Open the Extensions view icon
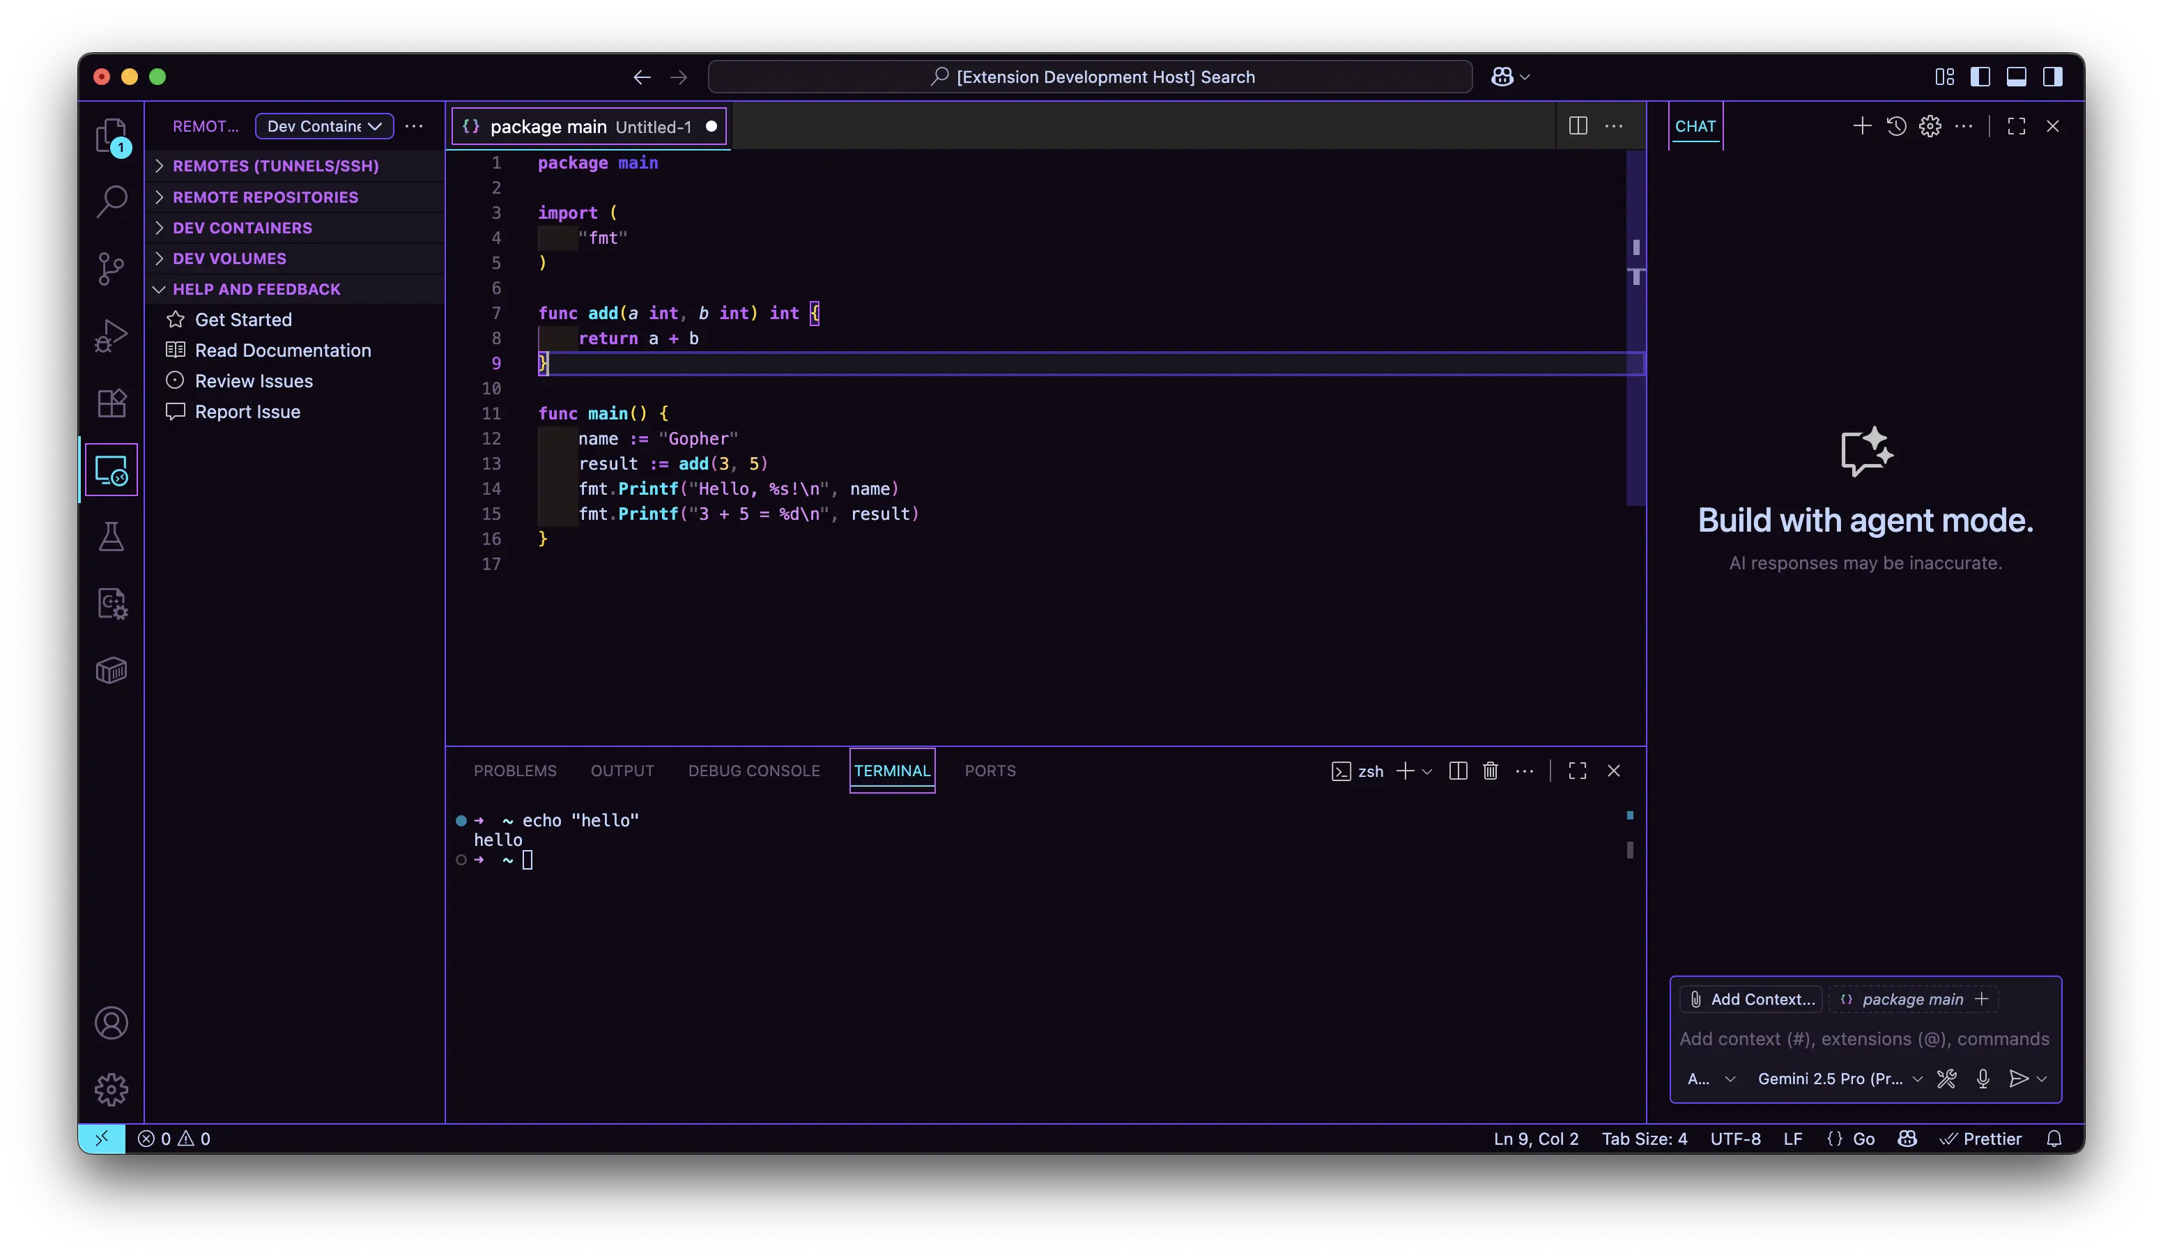The width and height of the screenshot is (2163, 1257). point(111,403)
